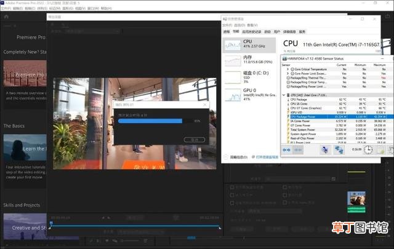Click the sheet icon right of HWiNFO clock
The height and width of the screenshot is (249, 394).
pyautogui.click(x=380, y=150)
